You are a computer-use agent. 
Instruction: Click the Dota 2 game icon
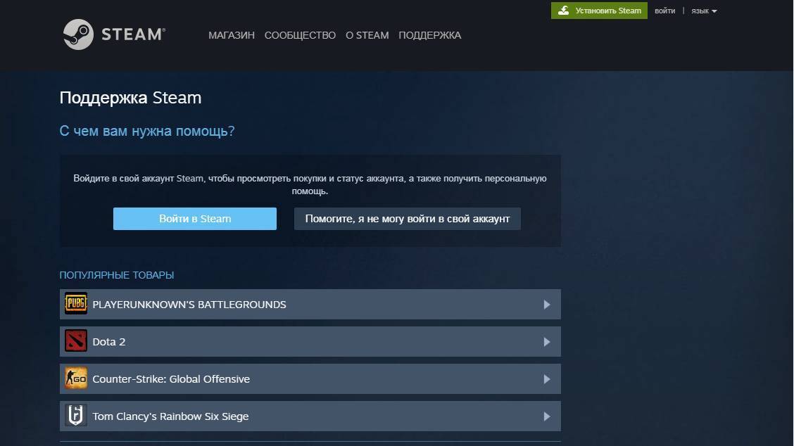click(x=76, y=341)
